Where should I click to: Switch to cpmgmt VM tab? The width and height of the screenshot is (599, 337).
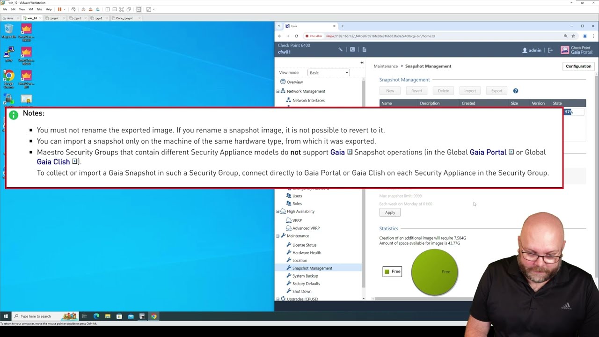[x=54, y=18]
